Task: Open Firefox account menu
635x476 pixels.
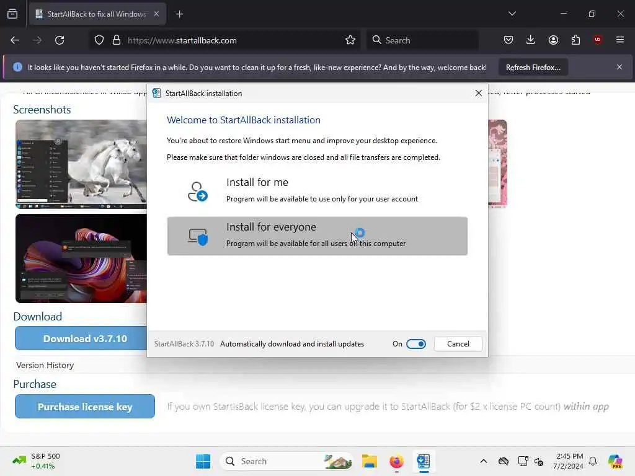Action: (553, 40)
